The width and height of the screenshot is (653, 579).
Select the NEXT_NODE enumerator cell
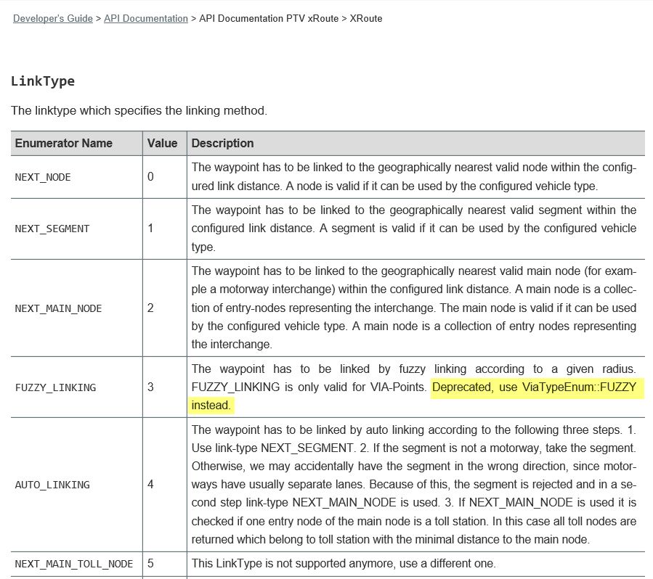coord(43,177)
